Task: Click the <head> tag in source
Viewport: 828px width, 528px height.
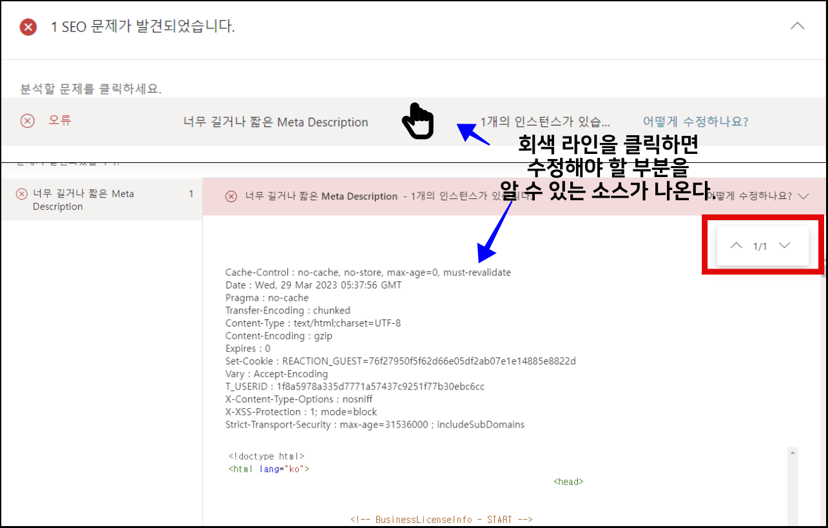Action: click(568, 482)
